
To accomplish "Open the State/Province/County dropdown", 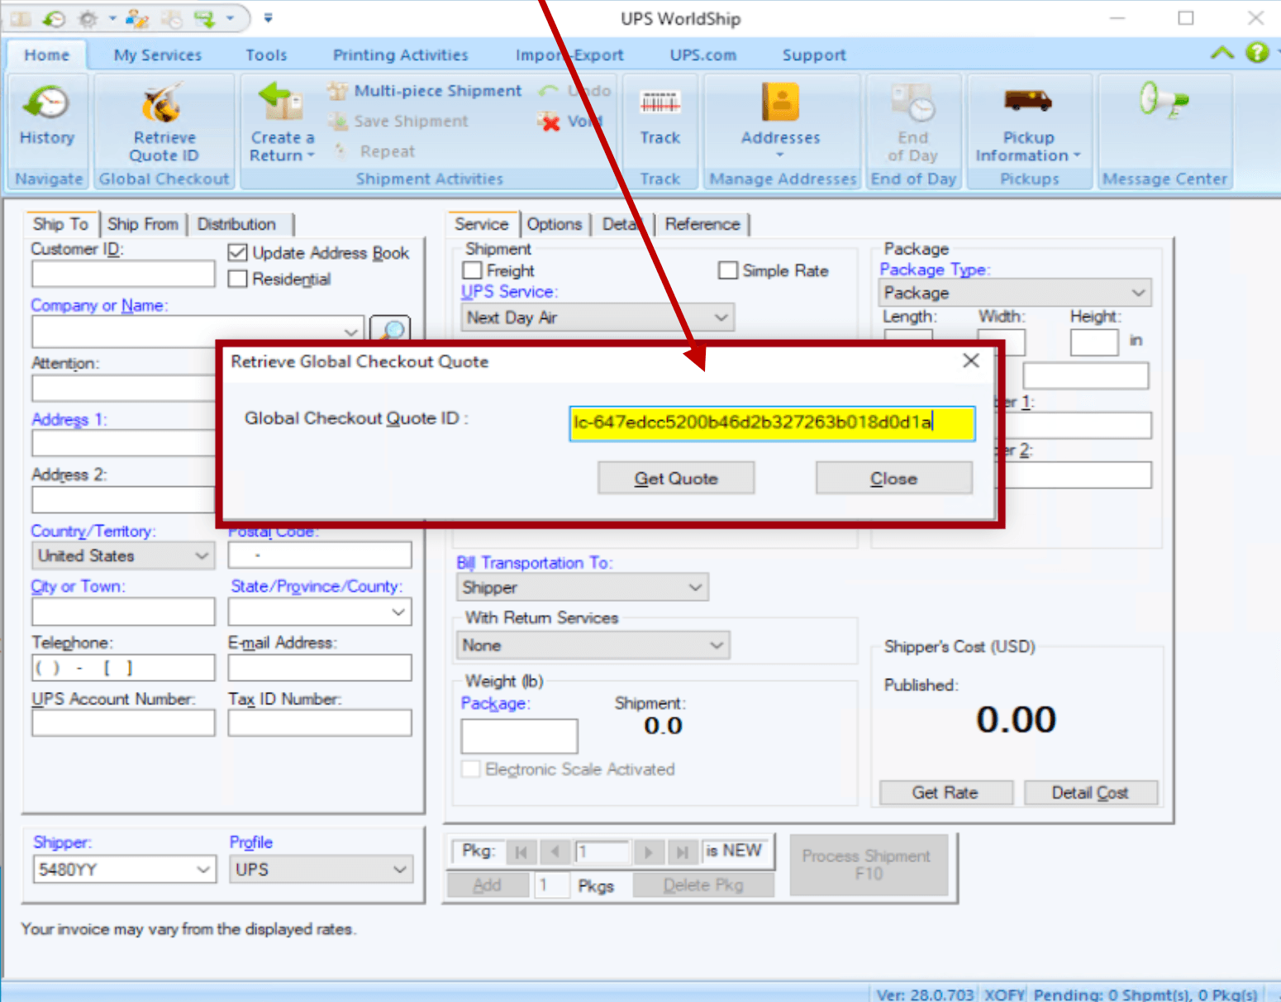I will tap(320, 613).
